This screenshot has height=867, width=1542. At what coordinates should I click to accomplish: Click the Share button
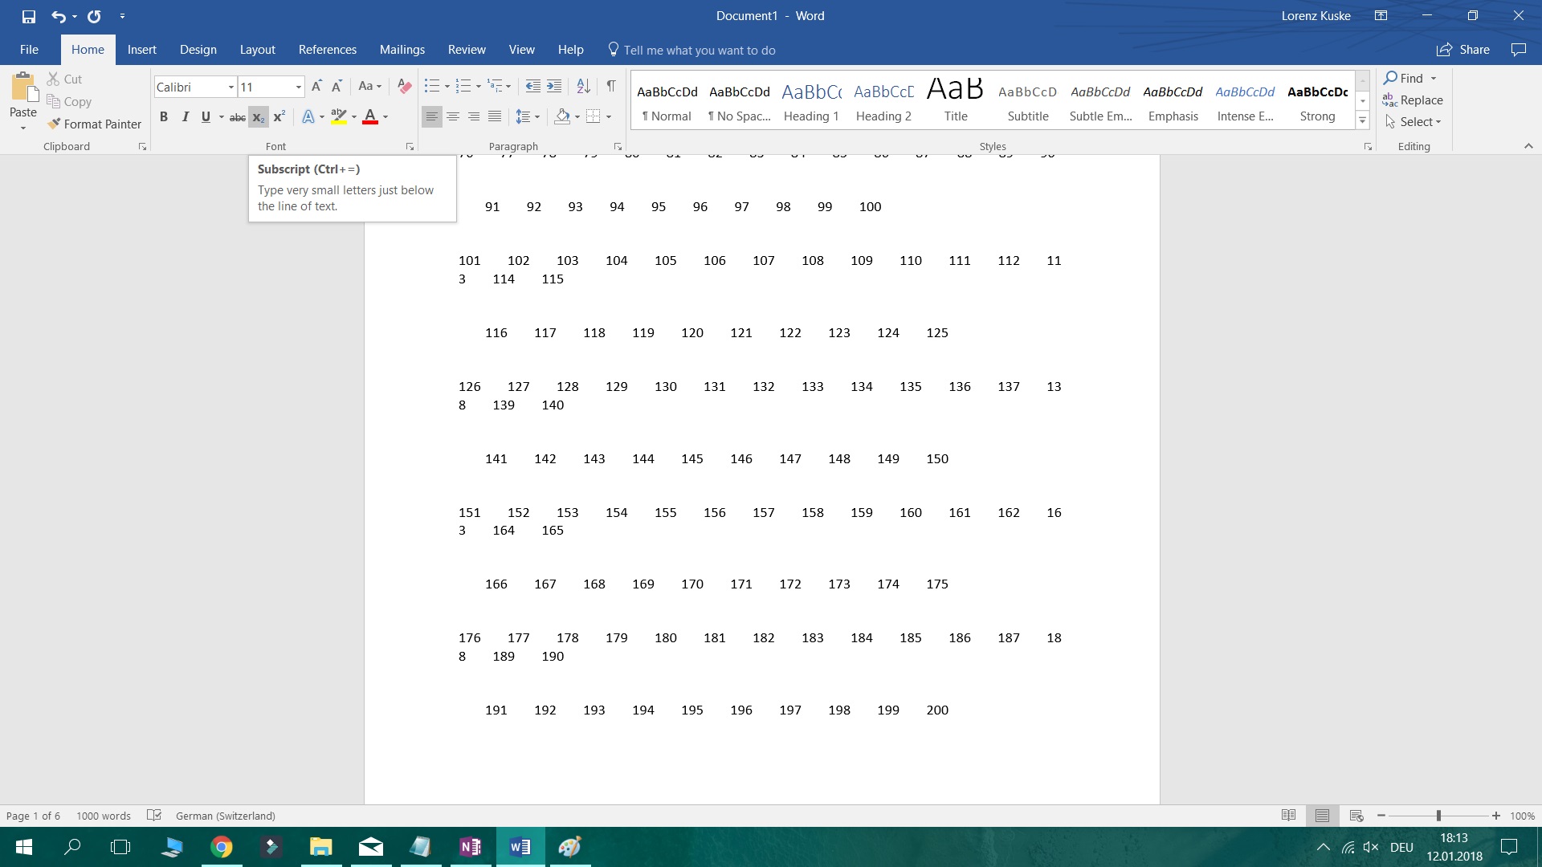point(1463,50)
